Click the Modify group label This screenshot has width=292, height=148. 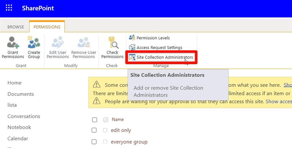pyautogui.click(x=71, y=65)
